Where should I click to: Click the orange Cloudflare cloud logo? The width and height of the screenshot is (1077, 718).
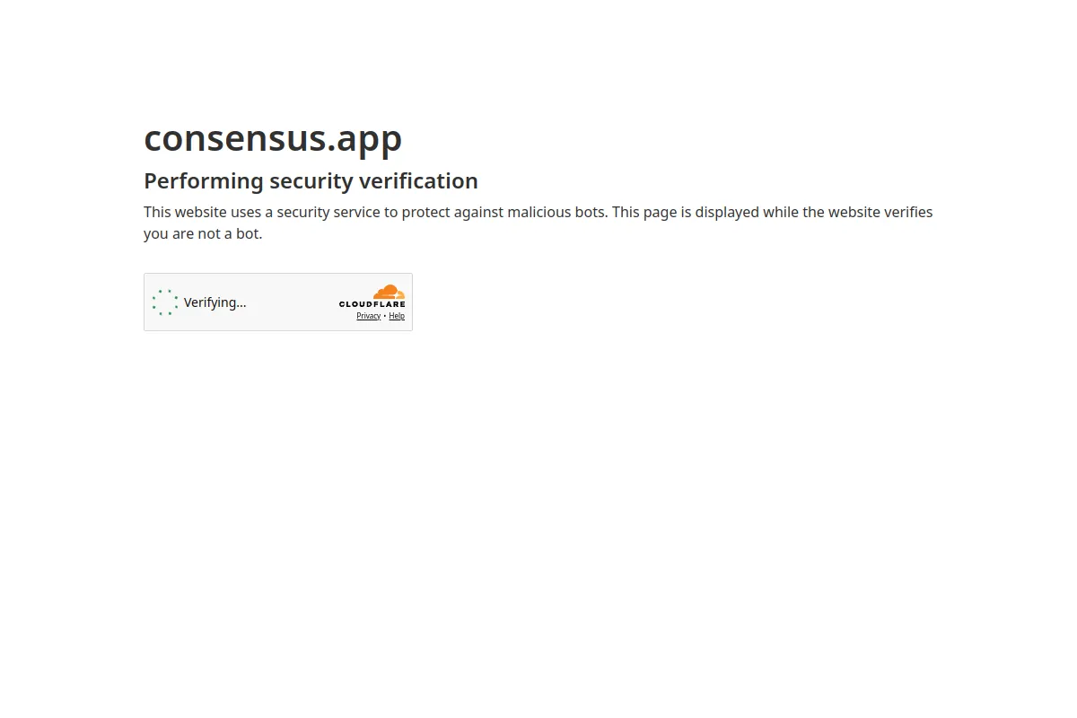coord(389,292)
